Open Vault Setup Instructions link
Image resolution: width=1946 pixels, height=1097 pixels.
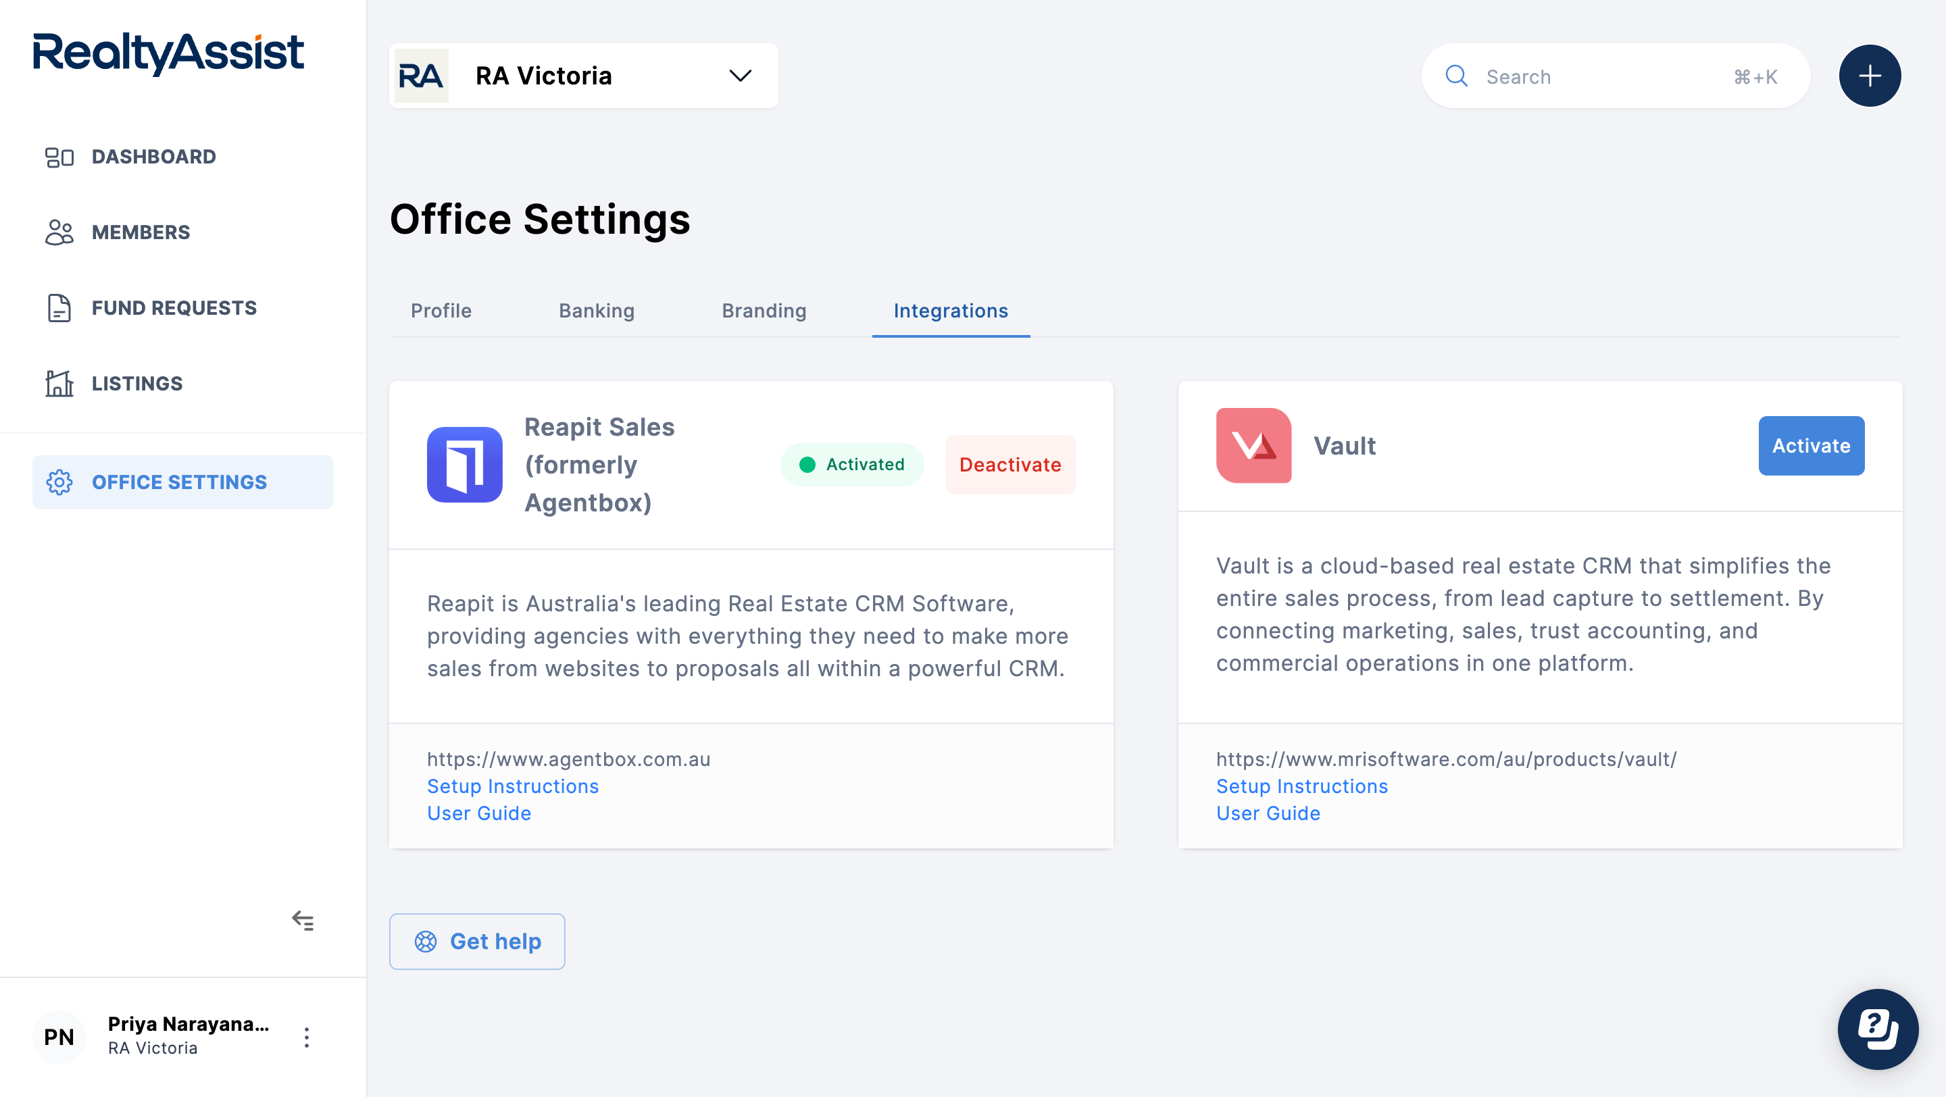(x=1302, y=787)
